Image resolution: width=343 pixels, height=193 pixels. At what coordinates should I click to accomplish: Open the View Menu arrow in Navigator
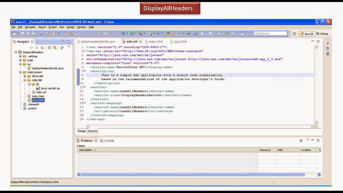click(x=69, y=46)
